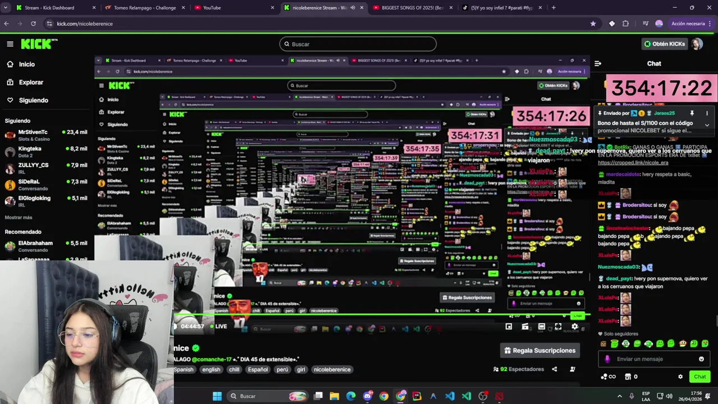Expand the pinned message chevron

point(707,125)
